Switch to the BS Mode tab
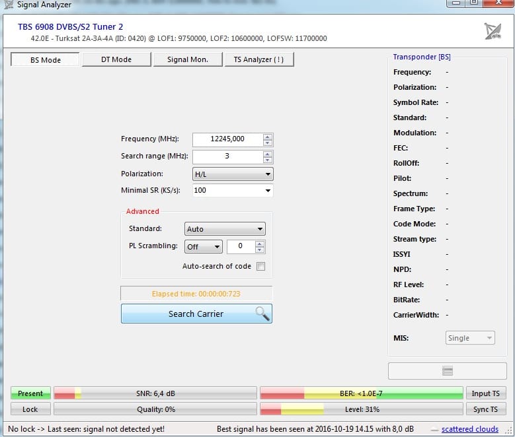Screen dimensions: 515x437 coord(45,59)
